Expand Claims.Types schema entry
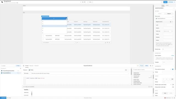Screen dimensions: 176x99 tap(136, 80)
